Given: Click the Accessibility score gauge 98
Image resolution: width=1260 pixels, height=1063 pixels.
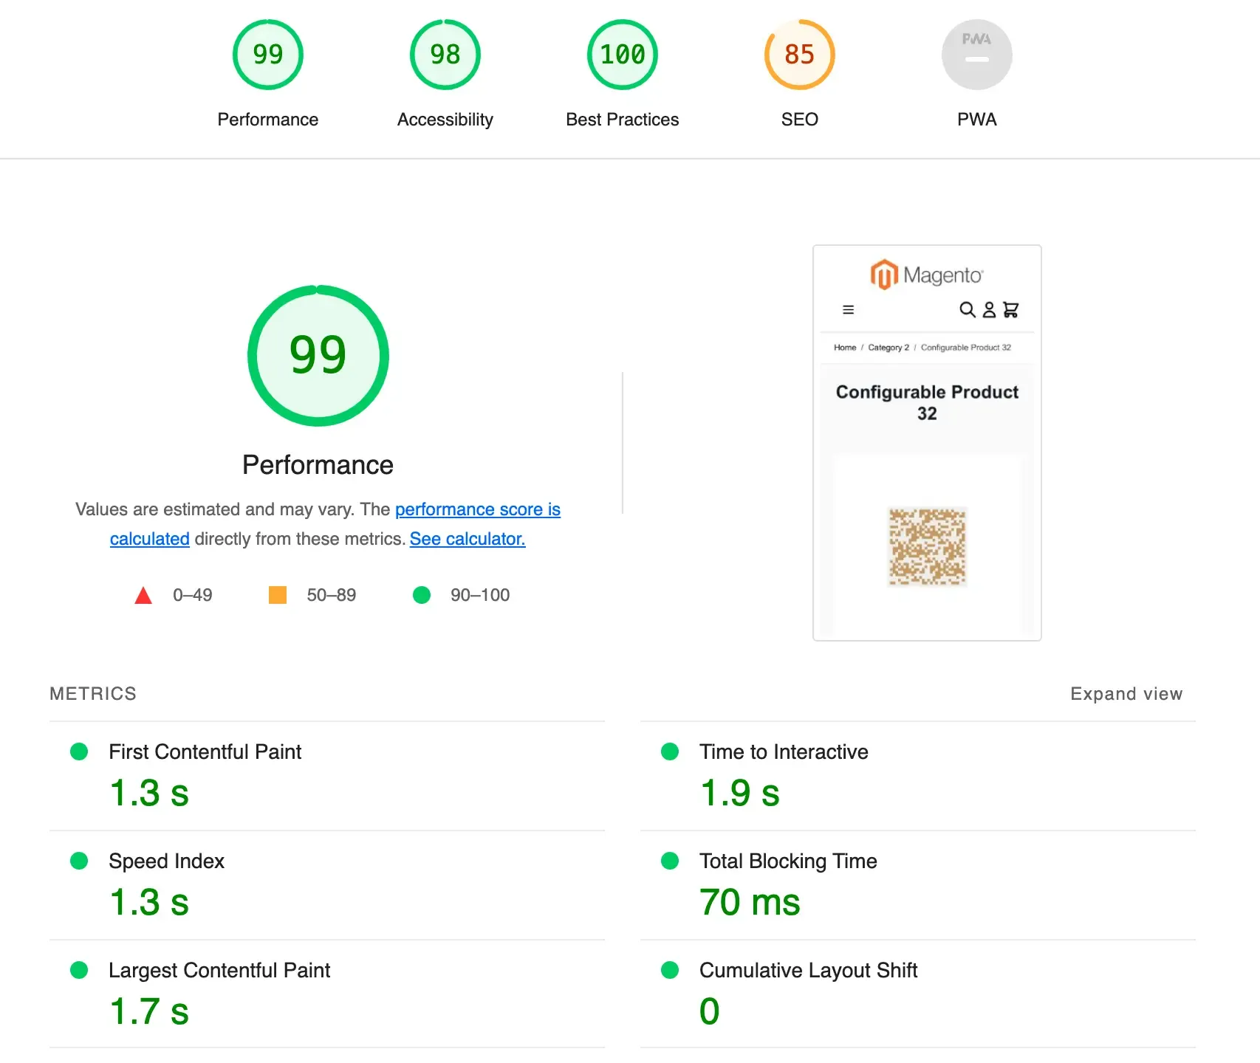Looking at the screenshot, I should [x=445, y=55].
